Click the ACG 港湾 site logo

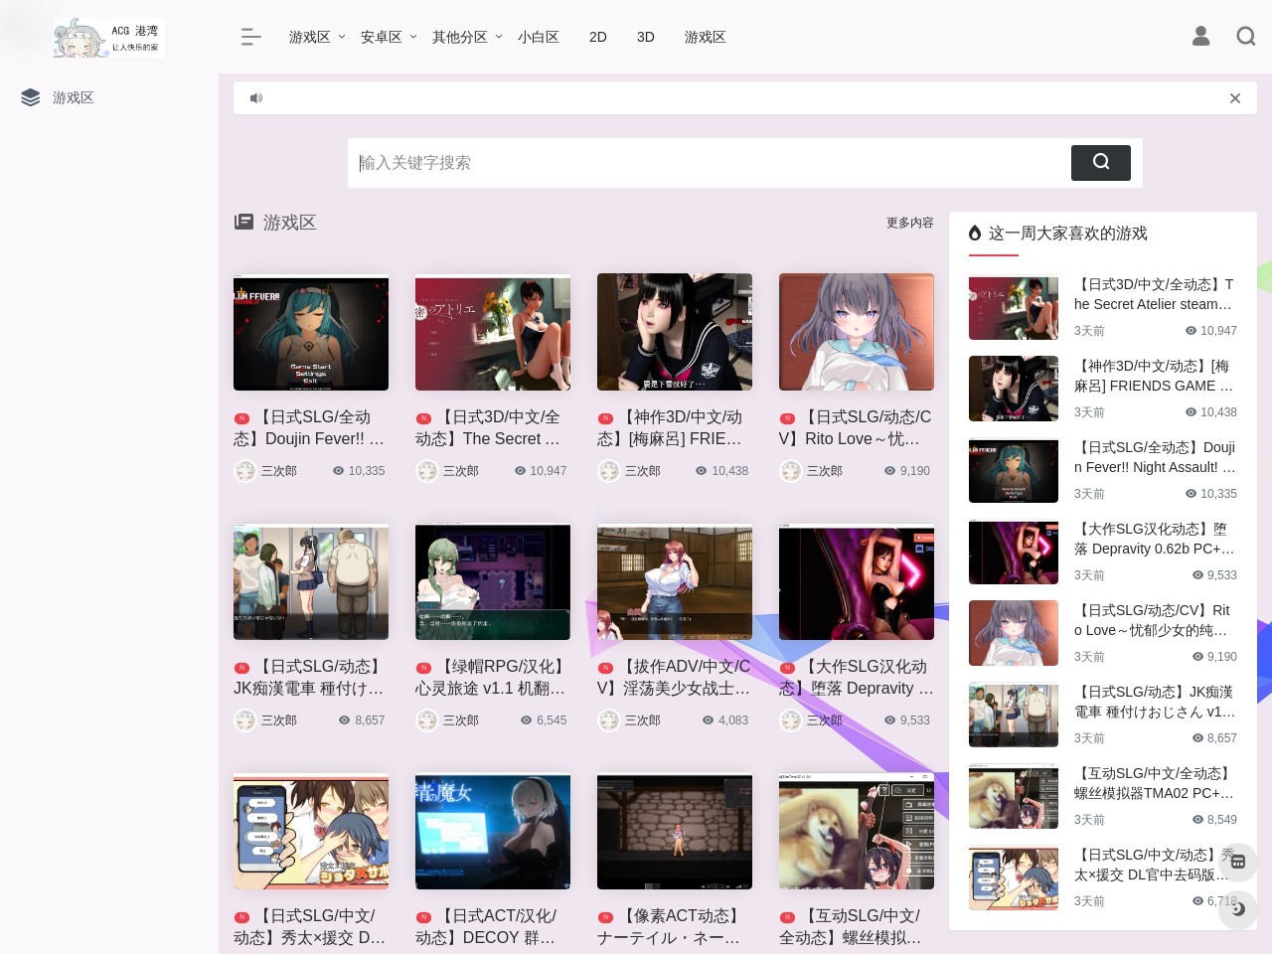point(107,38)
